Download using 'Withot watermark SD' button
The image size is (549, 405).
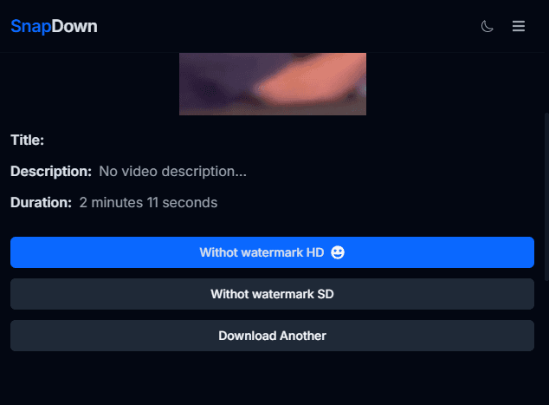coord(272,294)
